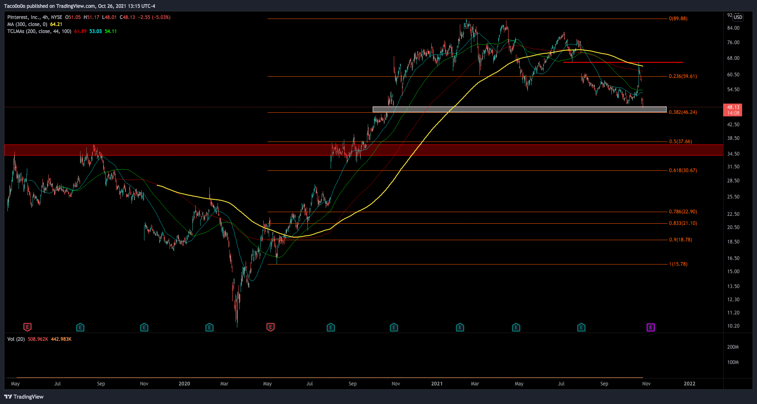757x404 pixels.
Task: Click the Fibonacci label 0.9(18.78)
Action: point(680,240)
